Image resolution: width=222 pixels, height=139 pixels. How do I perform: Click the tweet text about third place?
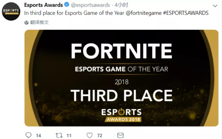click(x=75, y=13)
